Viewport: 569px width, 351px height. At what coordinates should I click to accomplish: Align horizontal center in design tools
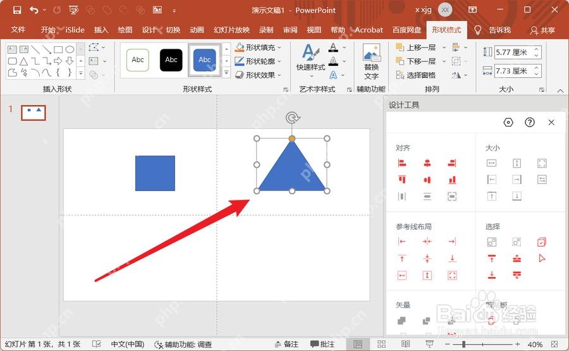tap(427, 163)
